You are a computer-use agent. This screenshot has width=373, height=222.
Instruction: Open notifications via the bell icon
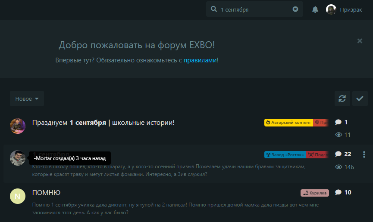click(x=315, y=9)
